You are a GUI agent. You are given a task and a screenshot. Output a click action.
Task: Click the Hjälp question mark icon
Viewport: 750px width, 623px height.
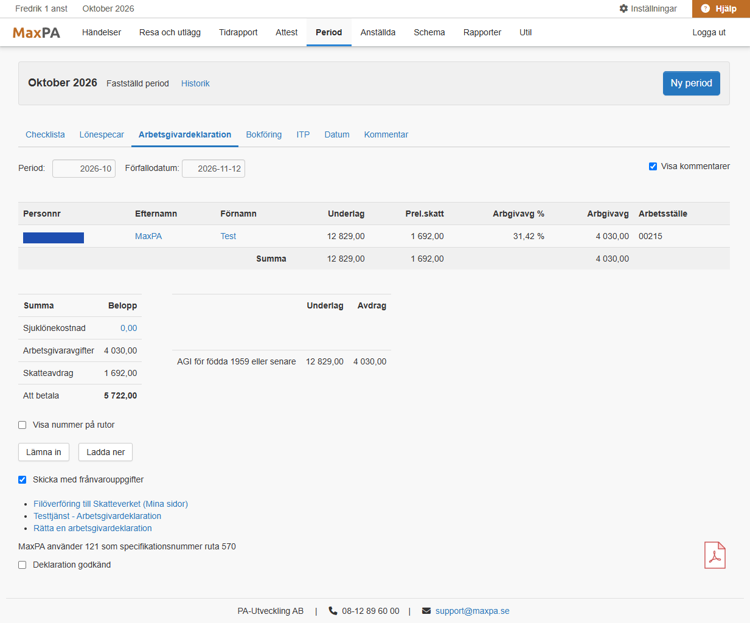[706, 9]
